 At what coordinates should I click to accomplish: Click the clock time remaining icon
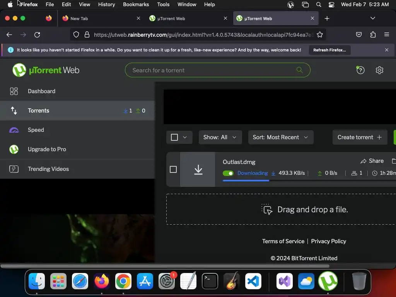pyautogui.click(x=375, y=173)
